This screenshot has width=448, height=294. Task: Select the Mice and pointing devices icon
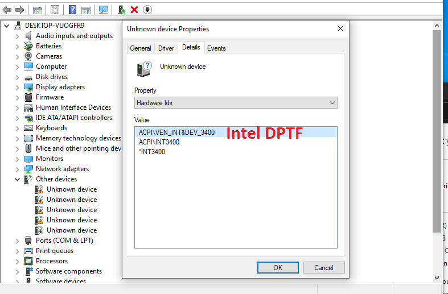28,148
